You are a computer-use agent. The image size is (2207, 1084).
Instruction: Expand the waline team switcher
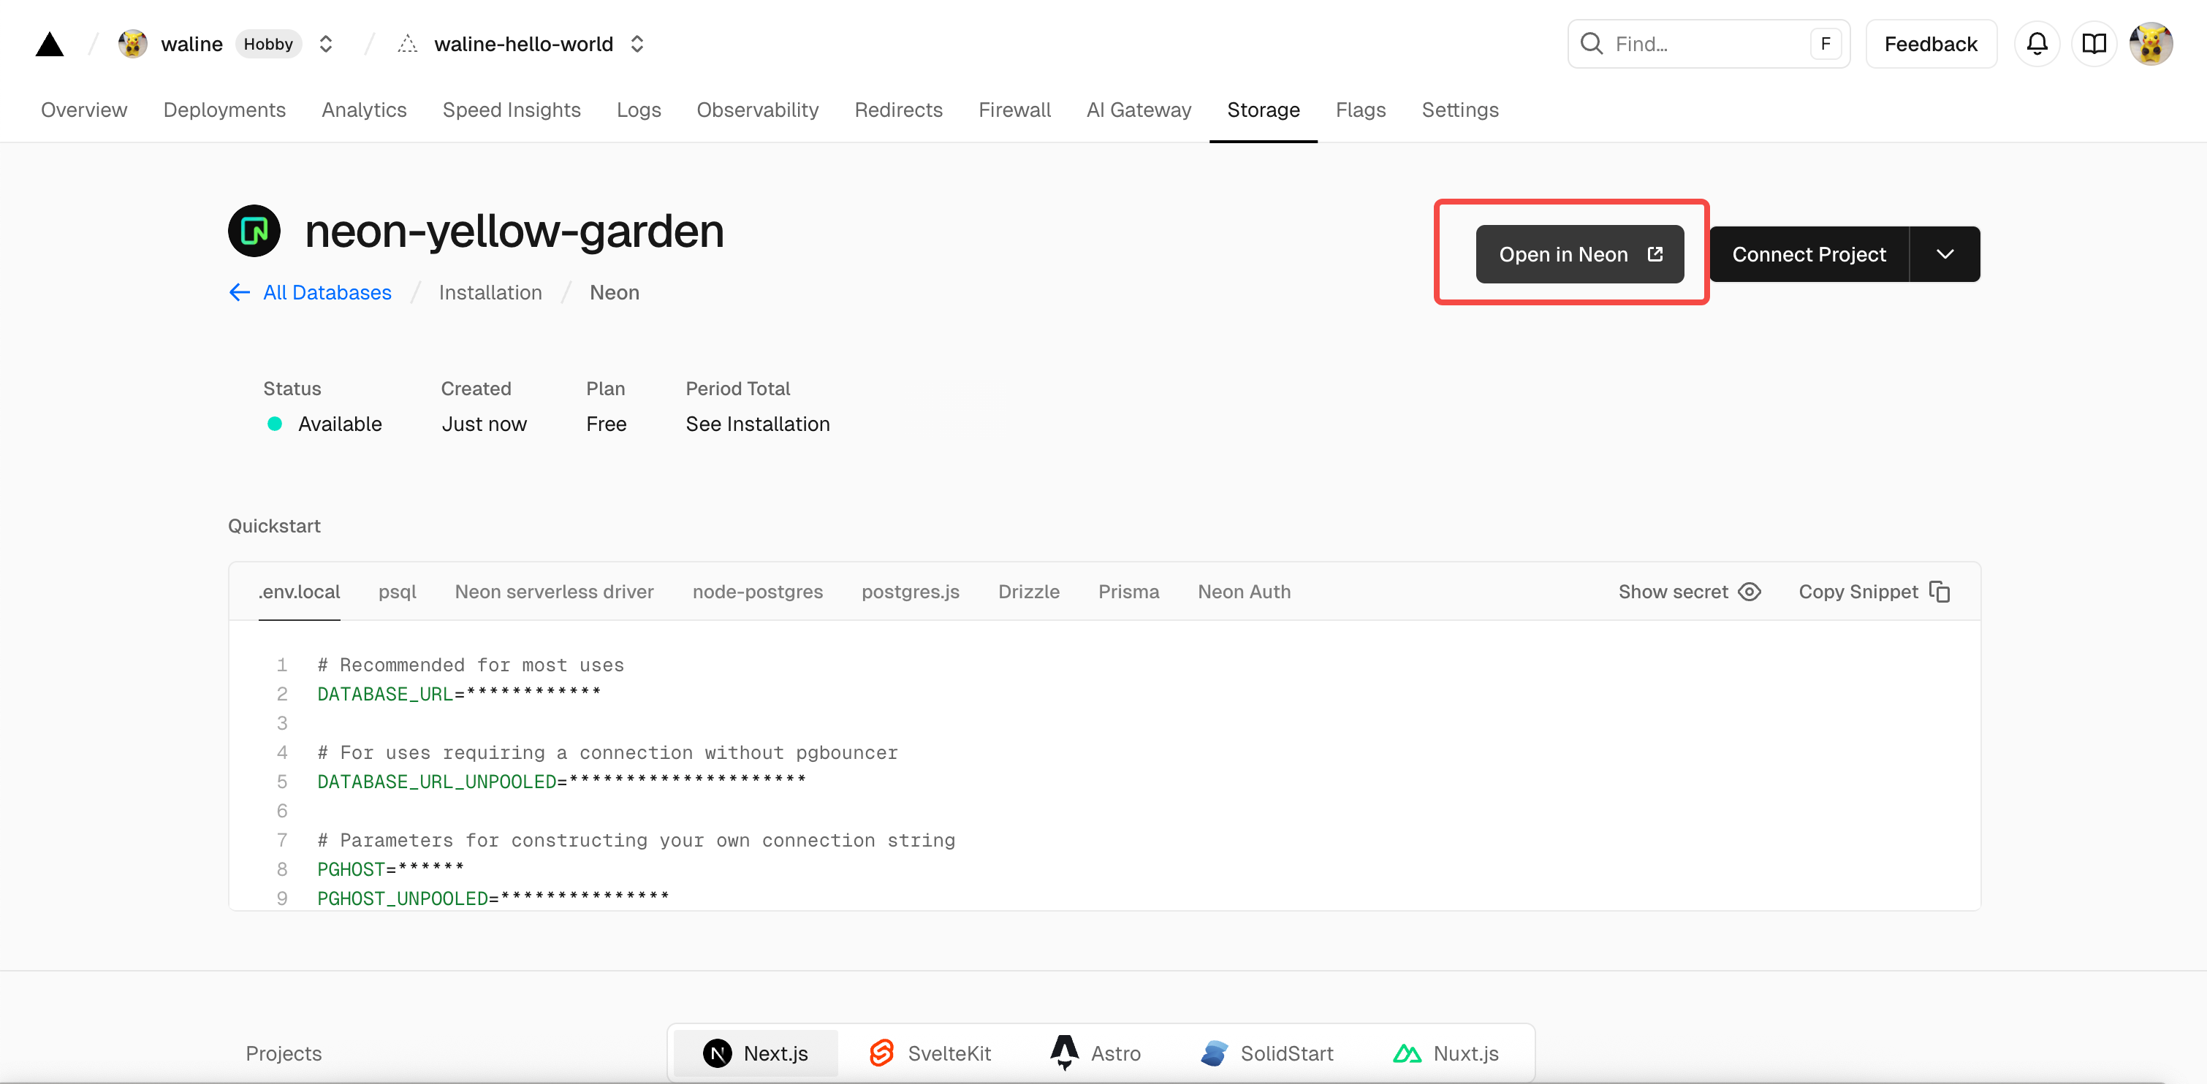coord(325,44)
